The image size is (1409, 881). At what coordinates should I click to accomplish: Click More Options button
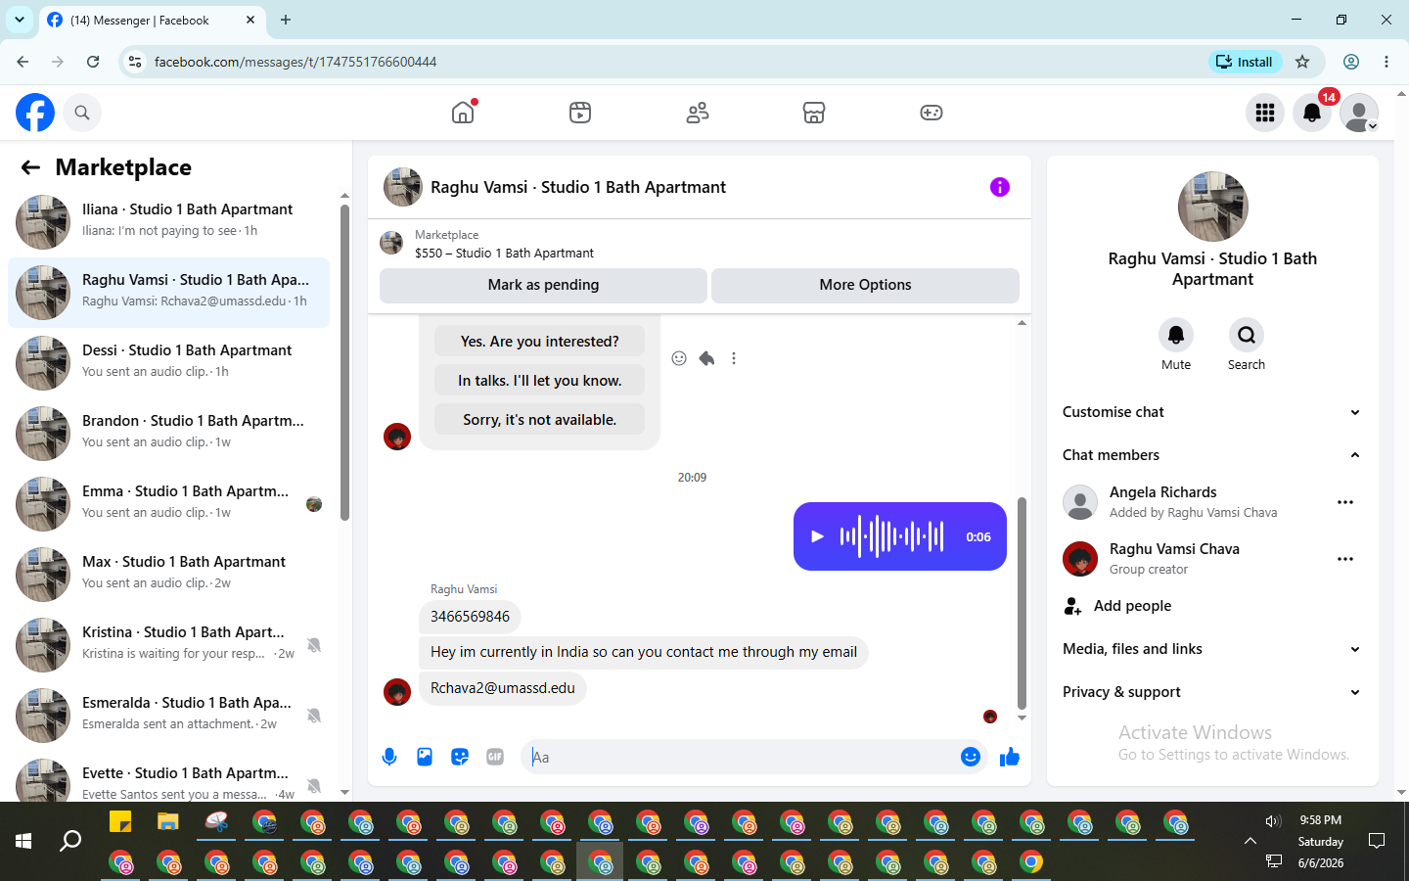tap(865, 285)
